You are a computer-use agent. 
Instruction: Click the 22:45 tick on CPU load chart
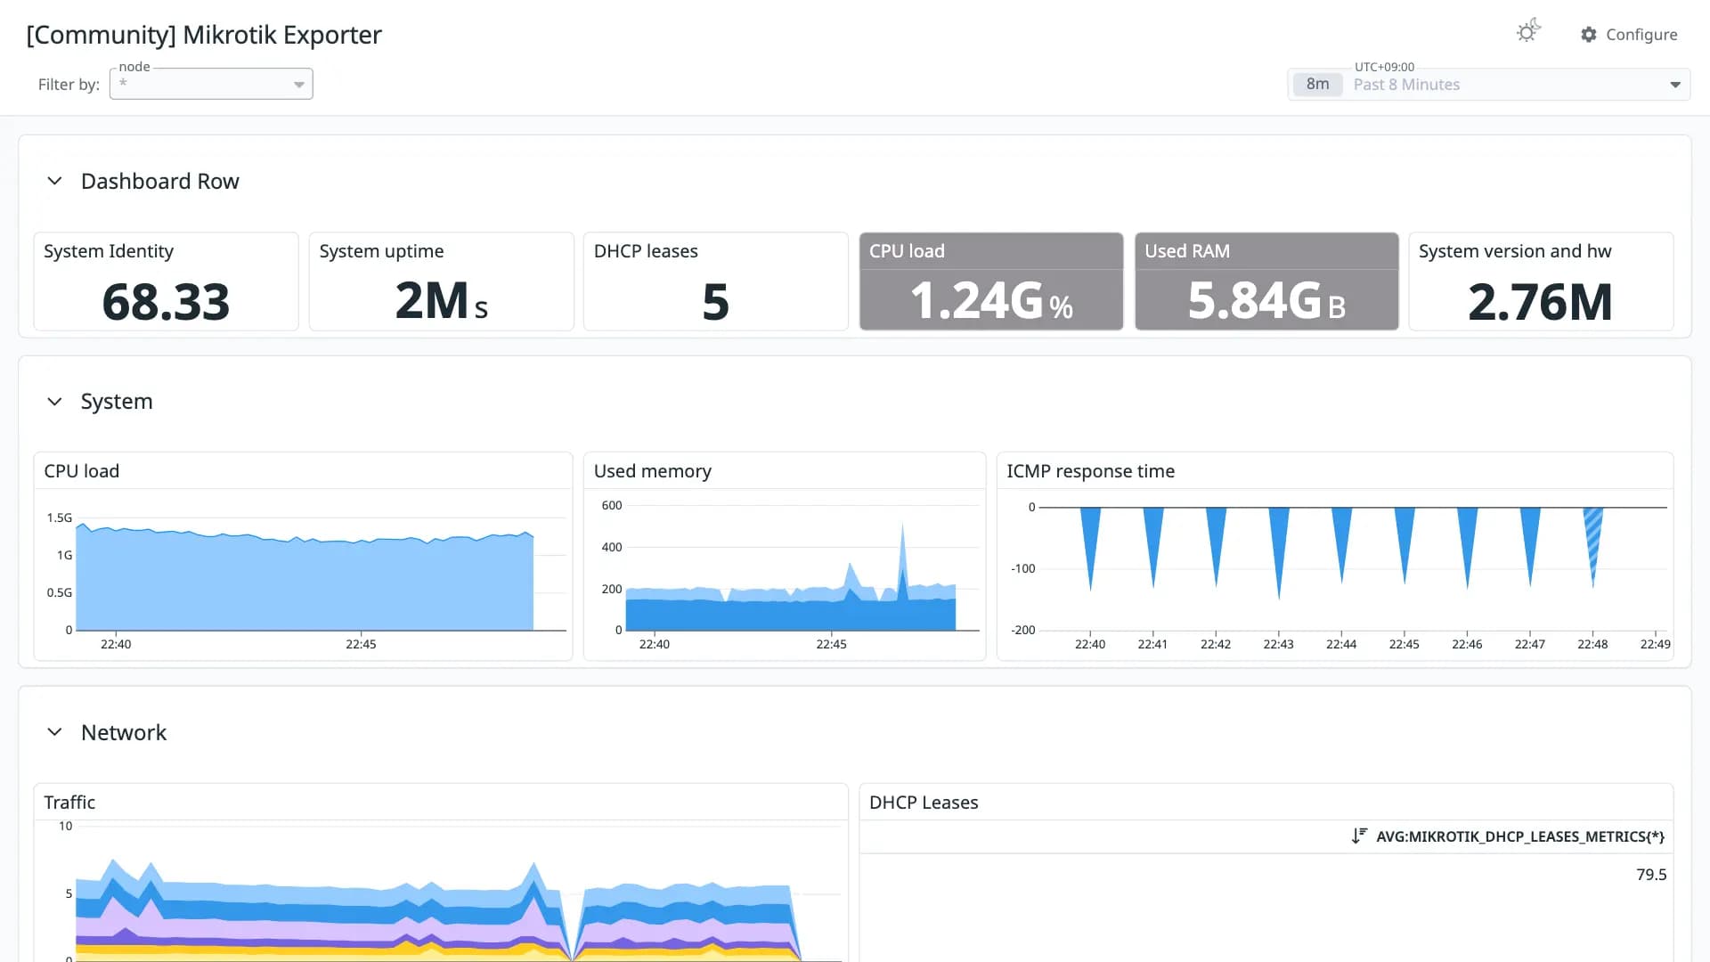(x=361, y=643)
